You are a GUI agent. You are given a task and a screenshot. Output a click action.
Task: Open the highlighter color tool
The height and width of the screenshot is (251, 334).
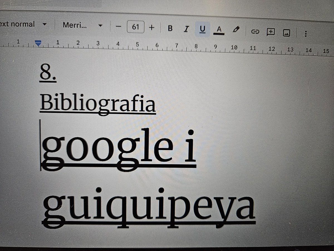(x=235, y=29)
